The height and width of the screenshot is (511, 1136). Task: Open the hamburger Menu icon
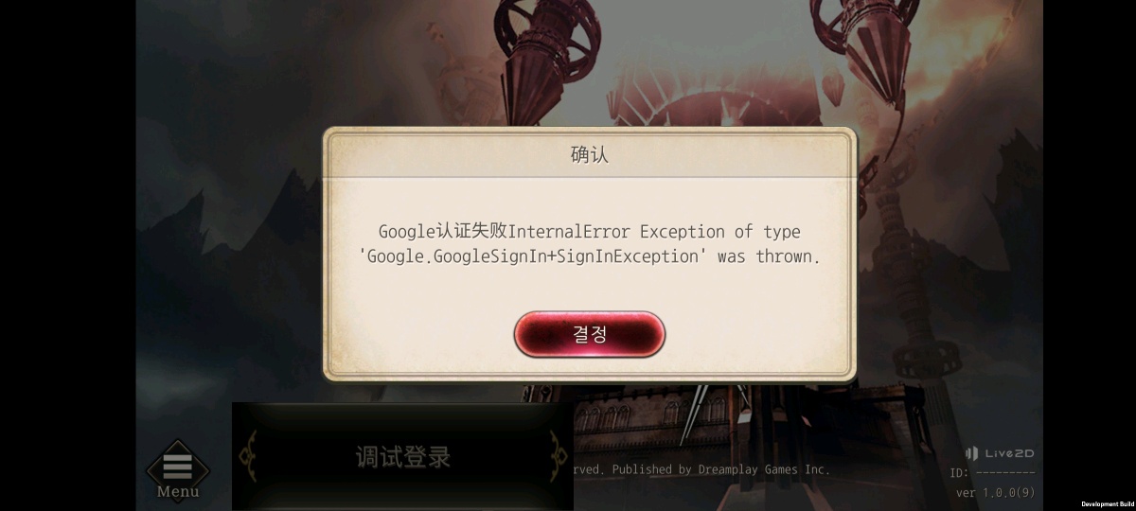click(178, 464)
